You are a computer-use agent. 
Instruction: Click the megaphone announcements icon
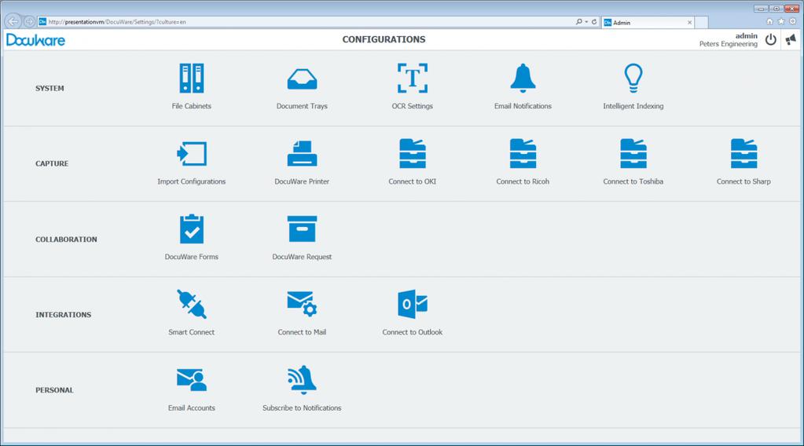pos(791,39)
